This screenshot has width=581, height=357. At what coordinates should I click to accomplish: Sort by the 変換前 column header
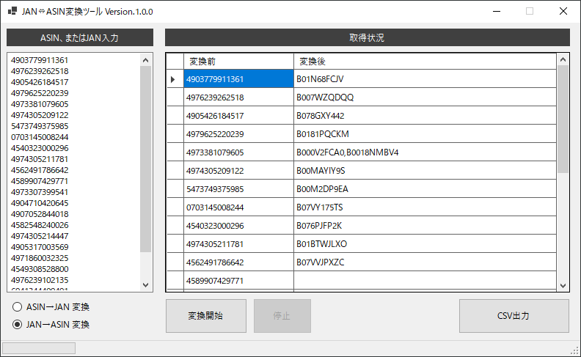point(238,61)
